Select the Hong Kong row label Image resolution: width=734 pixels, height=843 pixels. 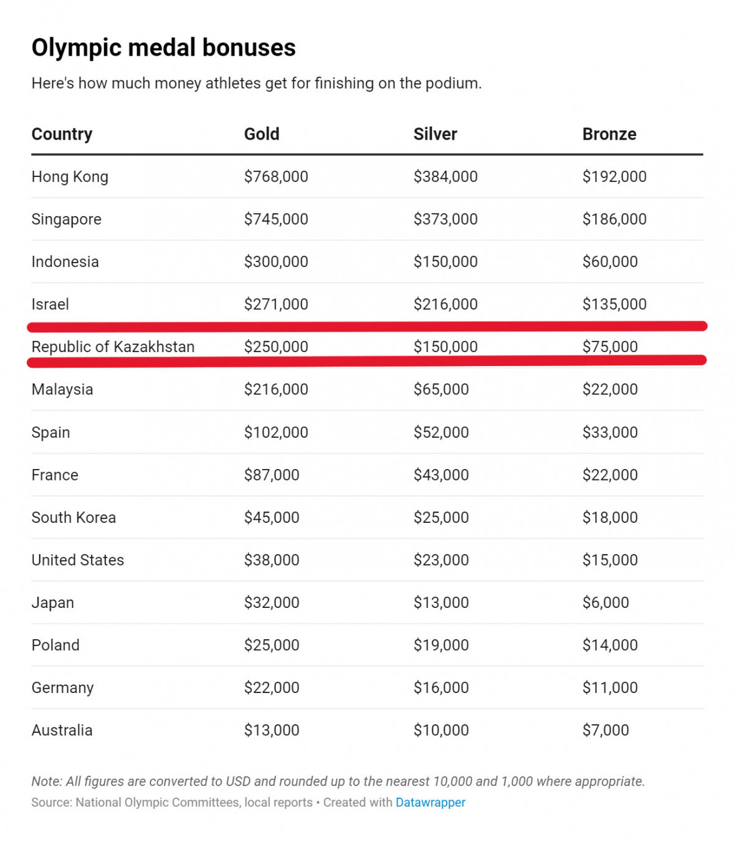[x=70, y=177]
